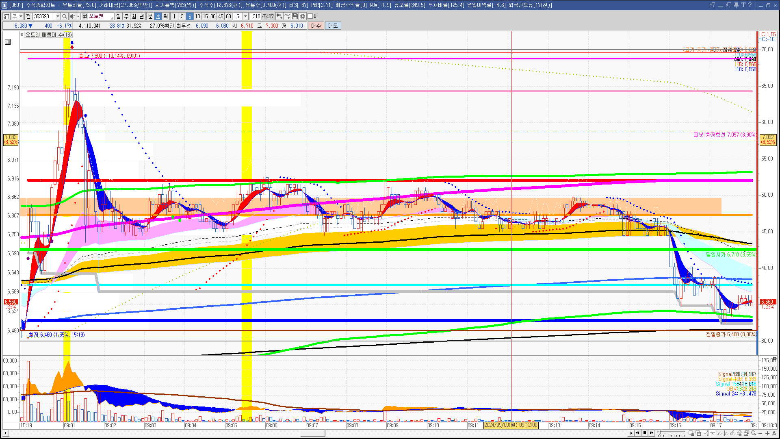Click the 매도 sell button
Screen dimensions: 780x439
tap(333, 26)
